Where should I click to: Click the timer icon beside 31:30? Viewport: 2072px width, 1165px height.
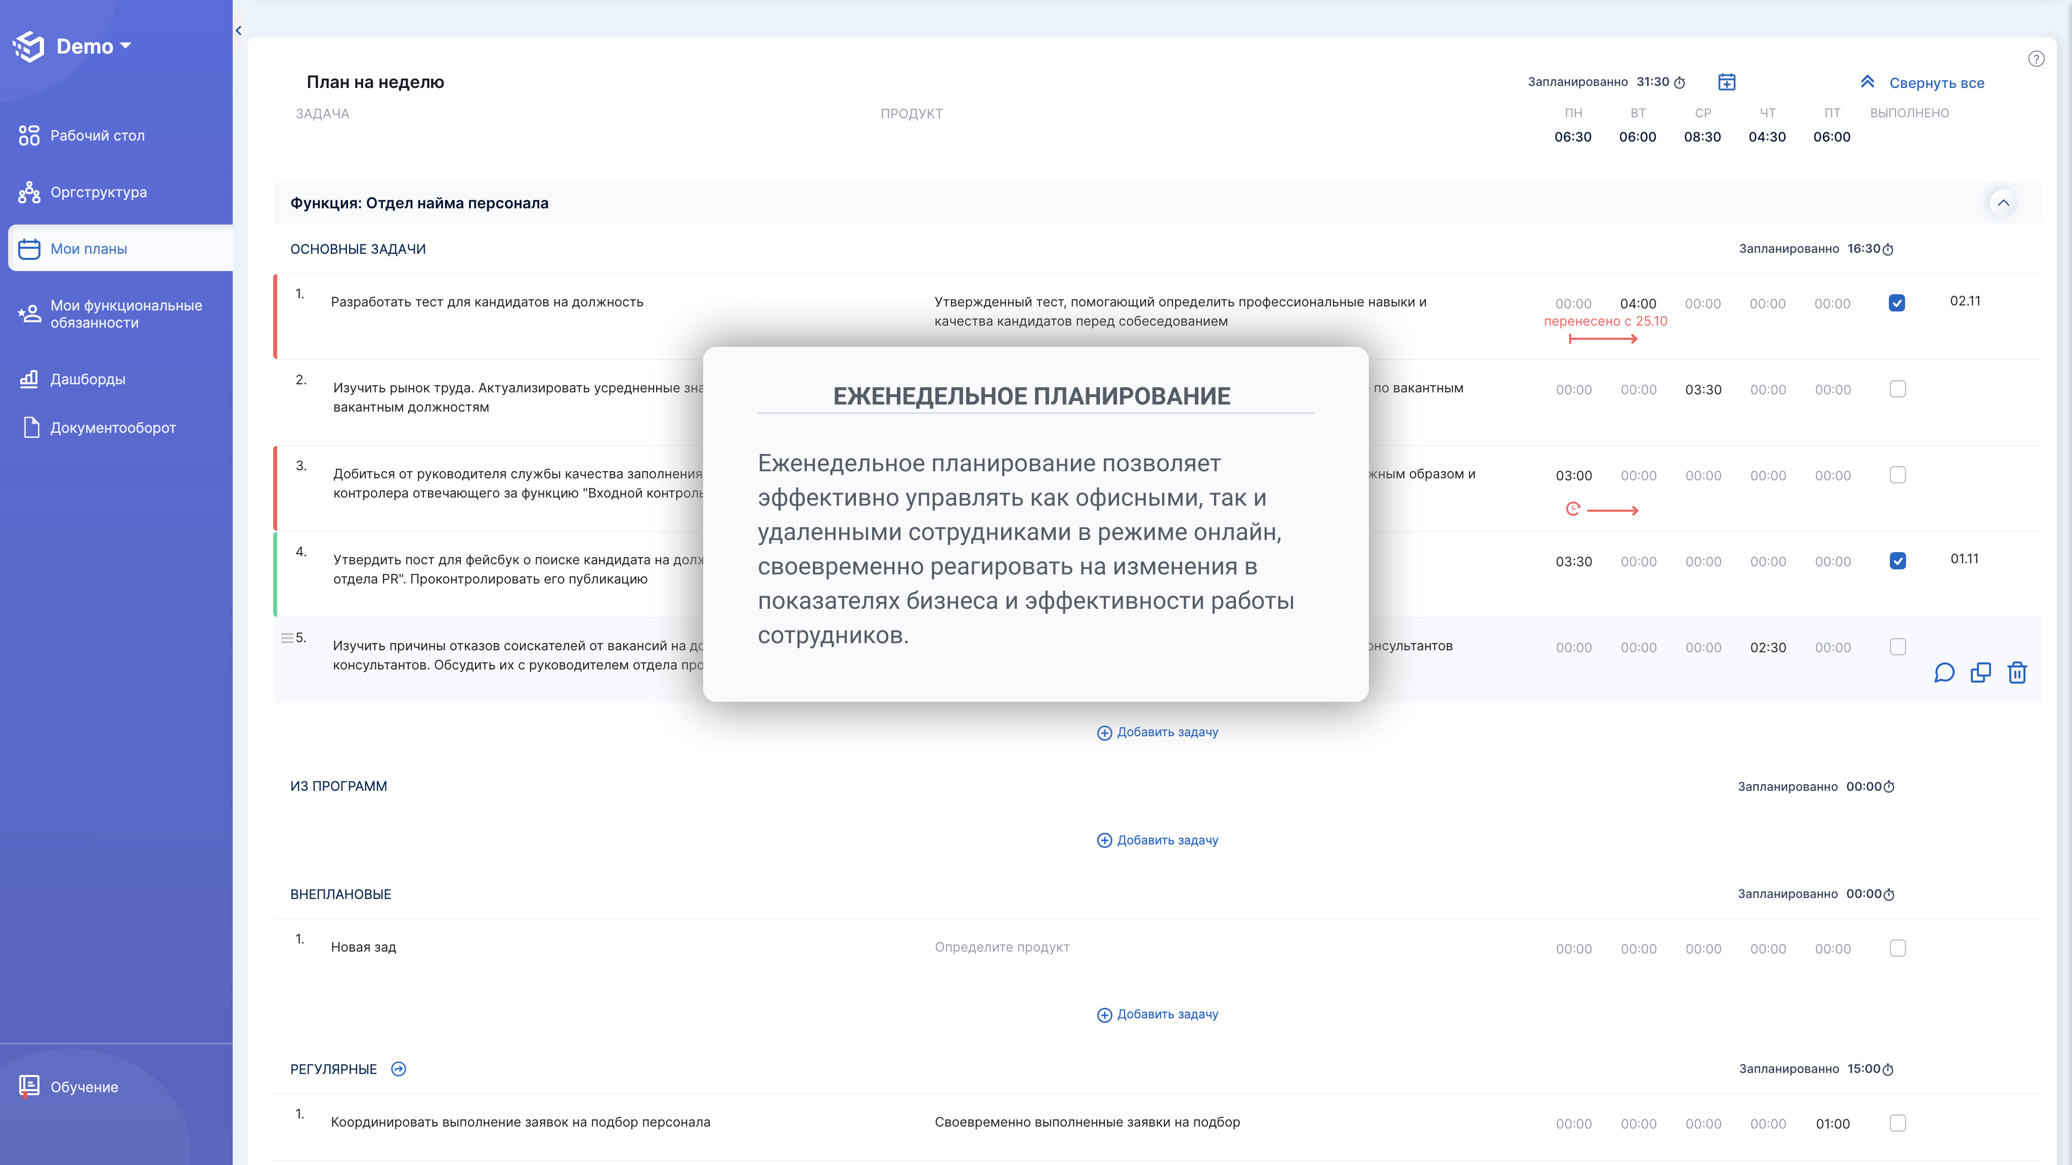click(x=1679, y=83)
